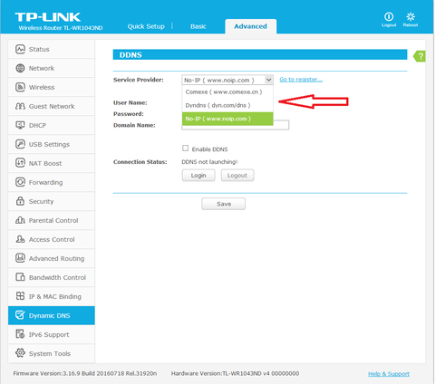Click the System Tools gear icon

[20, 353]
